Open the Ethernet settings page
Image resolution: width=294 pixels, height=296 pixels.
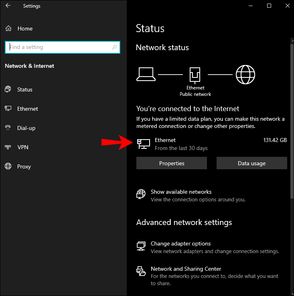coord(28,109)
